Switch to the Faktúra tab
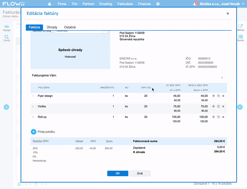Viewport: 247px width, 189px height. tap(34, 27)
